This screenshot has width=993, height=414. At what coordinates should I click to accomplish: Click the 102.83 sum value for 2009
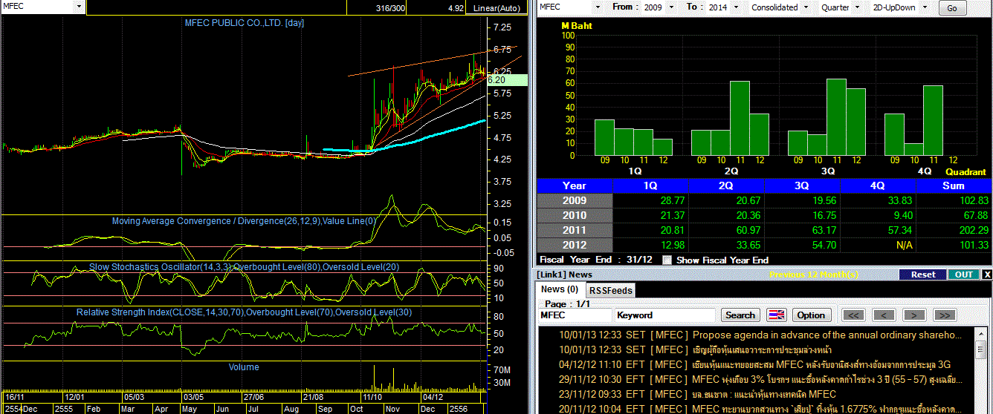[974, 200]
